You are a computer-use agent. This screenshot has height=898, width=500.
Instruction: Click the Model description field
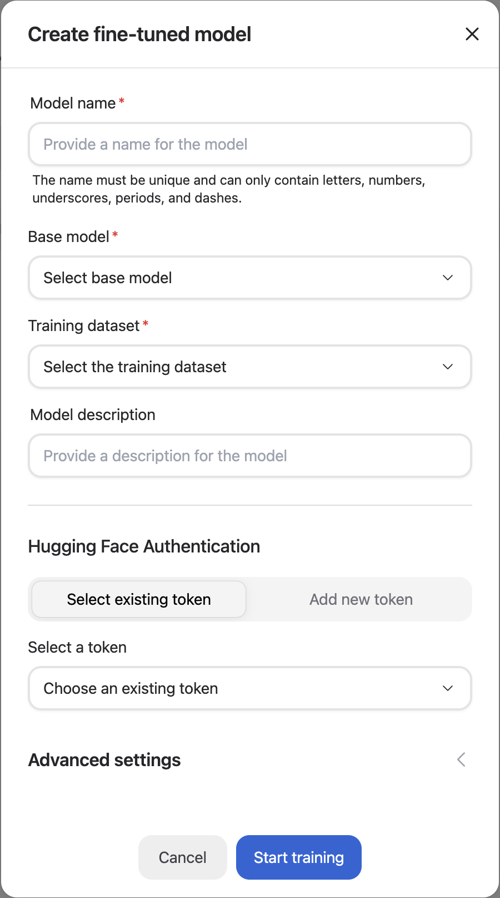pos(249,456)
